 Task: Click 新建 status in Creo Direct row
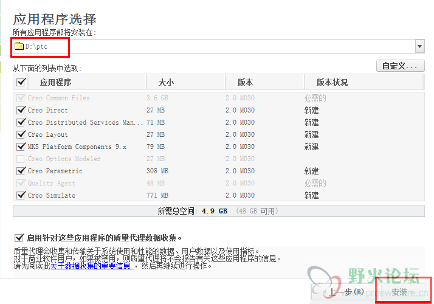point(311,110)
